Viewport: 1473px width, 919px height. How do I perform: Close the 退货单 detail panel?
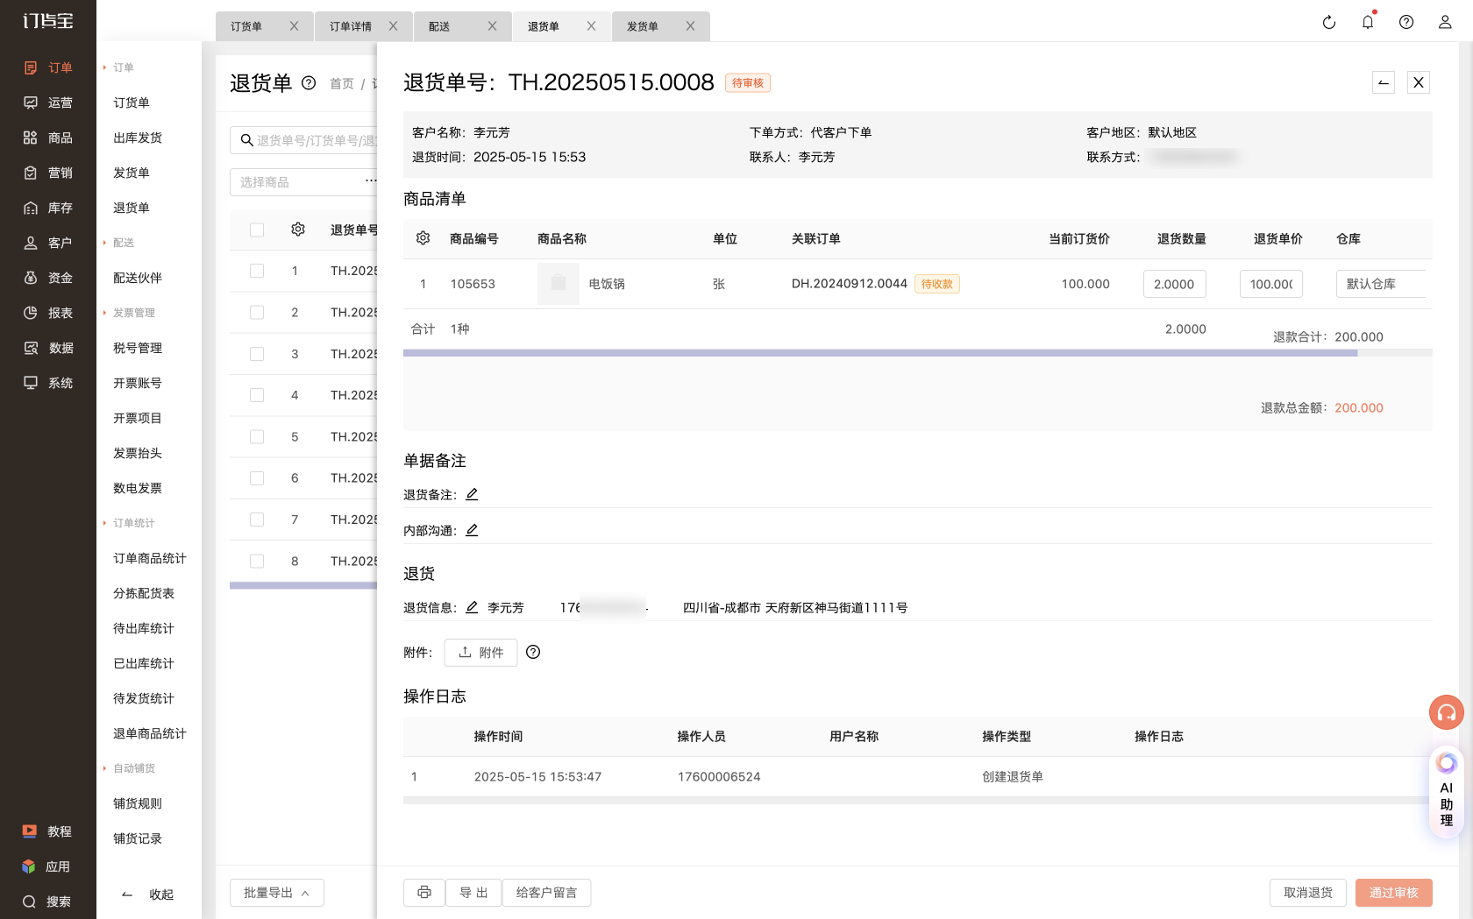1419,82
